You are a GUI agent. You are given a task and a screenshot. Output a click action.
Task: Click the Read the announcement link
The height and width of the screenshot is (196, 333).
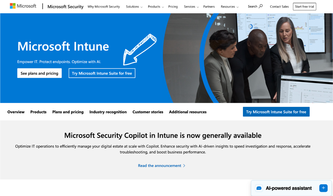pos(159,166)
